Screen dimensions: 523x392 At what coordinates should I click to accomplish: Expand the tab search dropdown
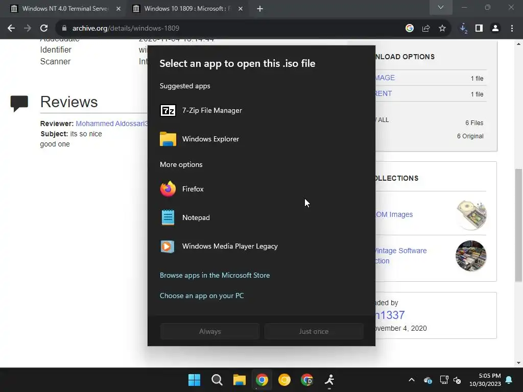(441, 7)
